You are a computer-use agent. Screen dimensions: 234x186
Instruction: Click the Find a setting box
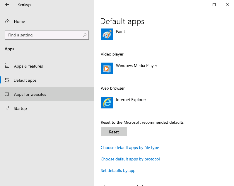coord(47,35)
